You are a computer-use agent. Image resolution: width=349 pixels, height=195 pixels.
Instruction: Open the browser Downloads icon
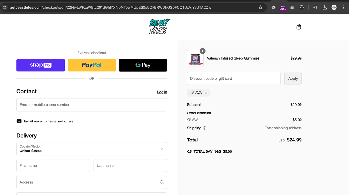[325, 7]
